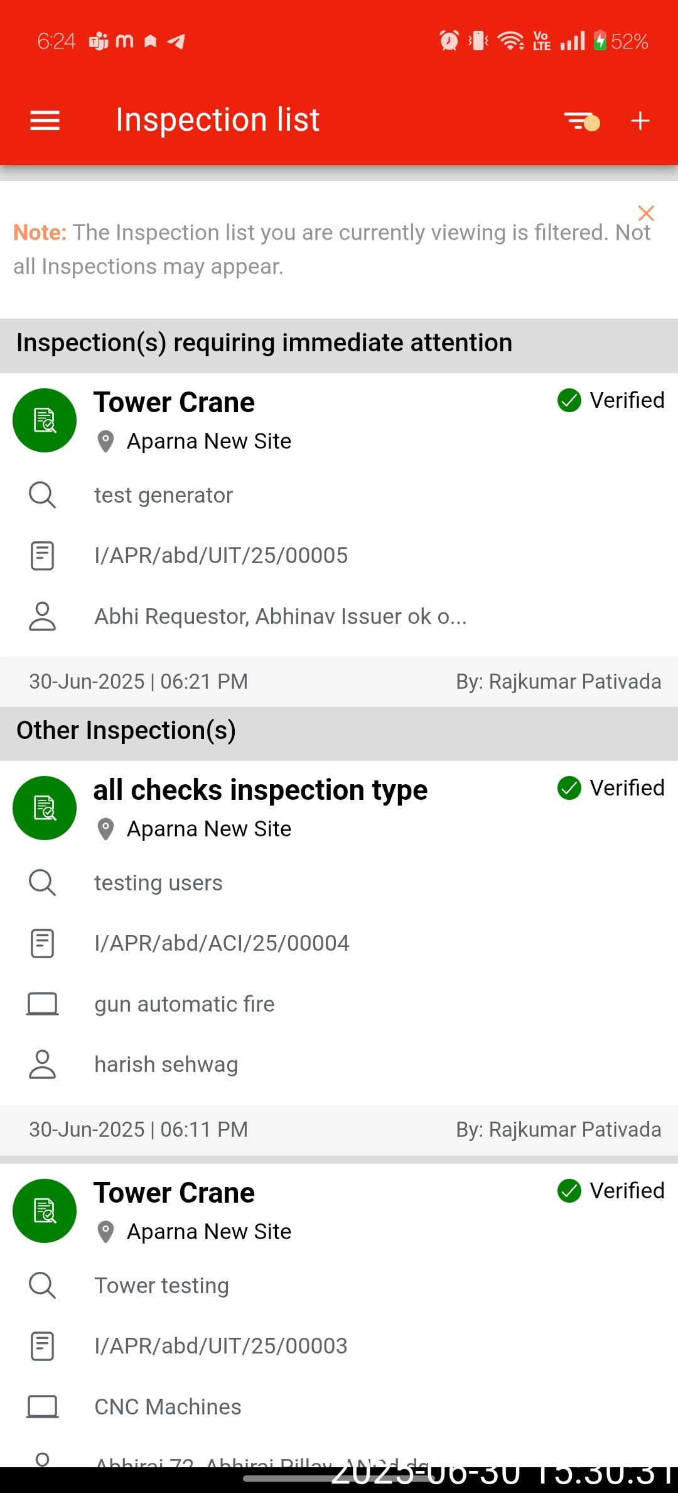Tap the green icon of first Tower Crane inspection
This screenshot has width=678, height=1493.
tap(45, 420)
